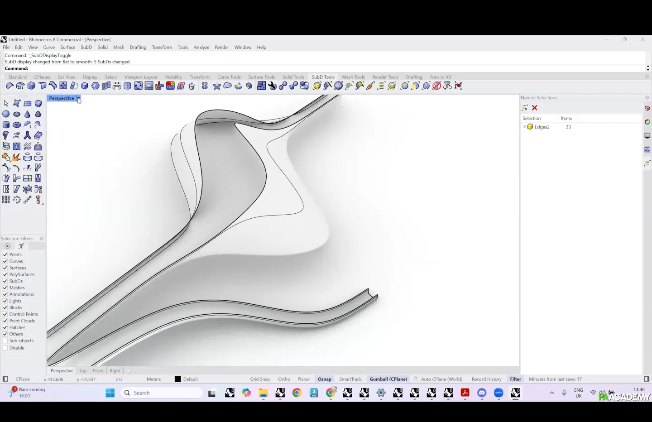Open the Default layer dropdown in status bar

(191, 379)
